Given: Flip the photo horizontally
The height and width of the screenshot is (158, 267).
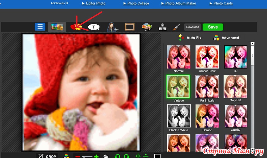Looking at the screenshot, I should tap(138, 156).
